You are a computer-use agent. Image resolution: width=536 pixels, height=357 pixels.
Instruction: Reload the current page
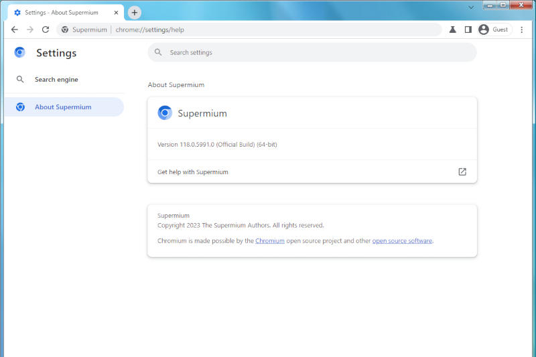[46, 29]
